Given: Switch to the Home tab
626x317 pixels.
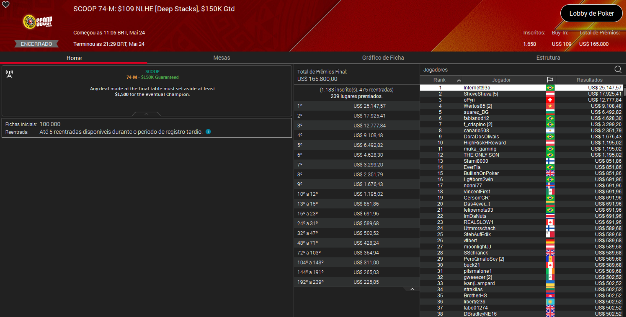Looking at the screenshot, I should [x=74, y=58].
